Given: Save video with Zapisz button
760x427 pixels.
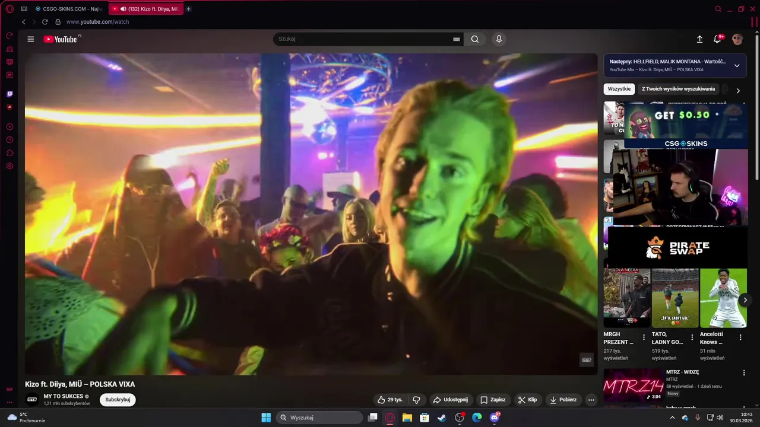Looking at the screenshot, I should coord(493,400).
